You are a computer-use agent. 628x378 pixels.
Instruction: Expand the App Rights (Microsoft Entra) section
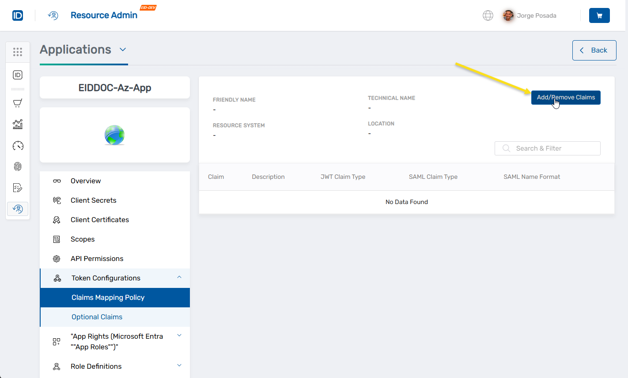tap(179, 336)
